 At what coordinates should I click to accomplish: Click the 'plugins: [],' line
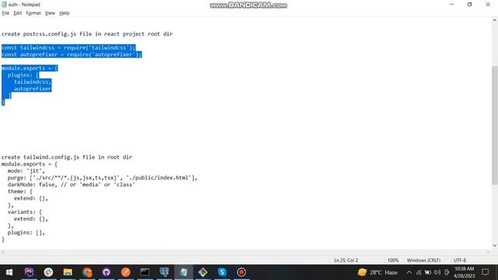click(x=26, y=233)
